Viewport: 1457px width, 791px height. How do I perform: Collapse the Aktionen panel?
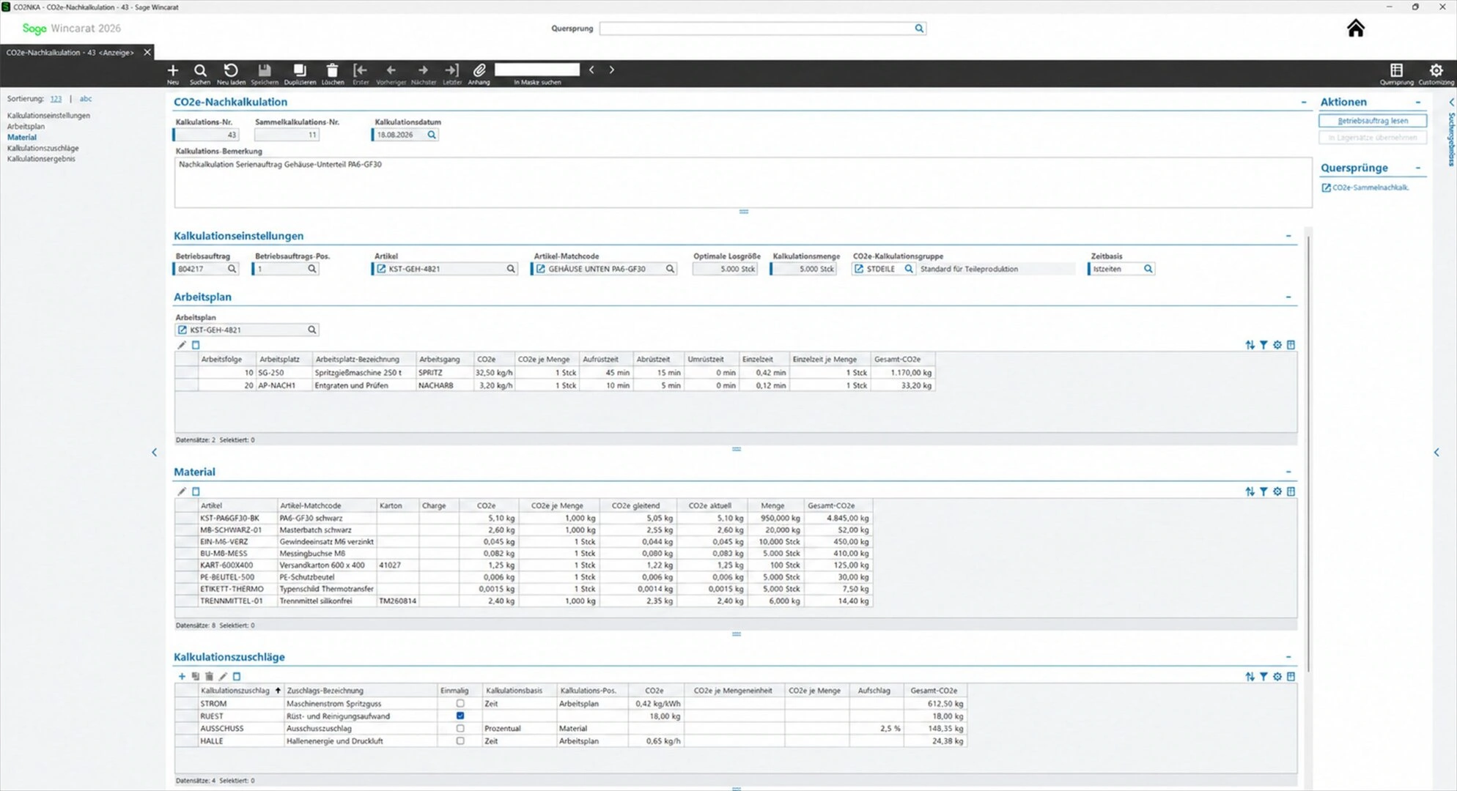click(x=1418, y=103)
